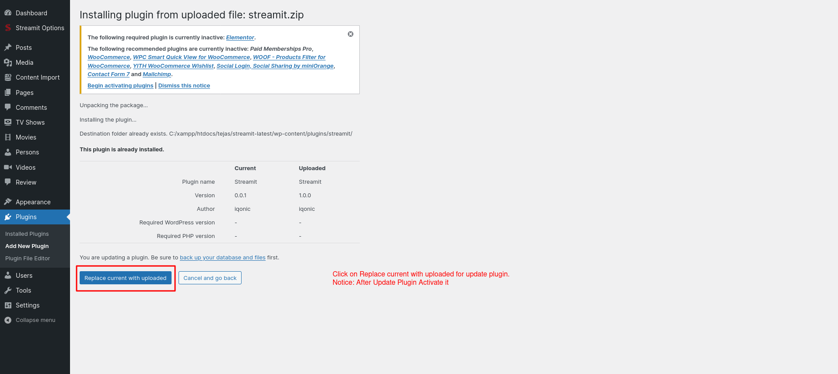Screen dimensions: 838x374
Task: Click Movies menu label
Action: 26,137
